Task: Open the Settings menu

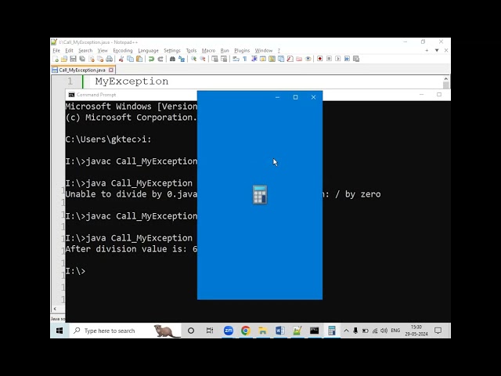Action: [x=172, y=50]
